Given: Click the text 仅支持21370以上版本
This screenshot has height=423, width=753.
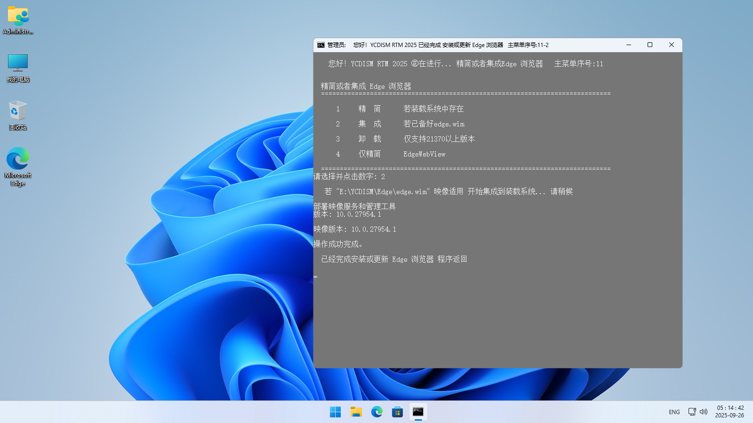Looking at the screenshot, I should 439,139.
